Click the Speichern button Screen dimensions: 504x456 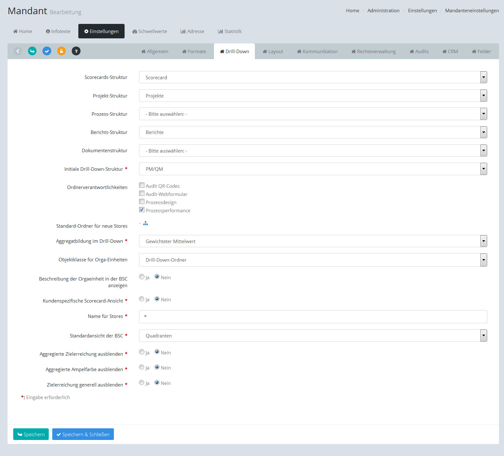point(31,434)
